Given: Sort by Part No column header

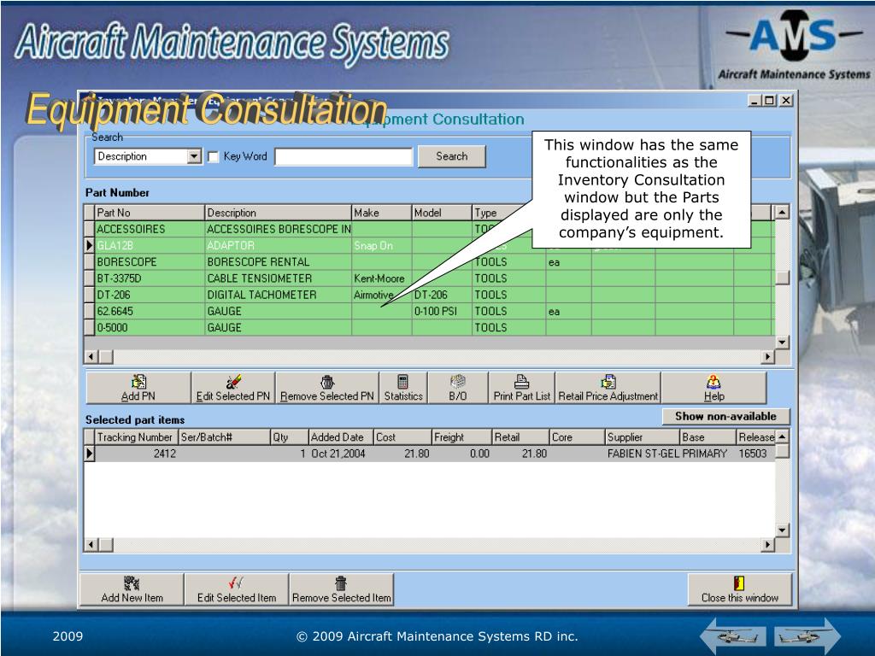Looking at the screenshot, I should (150, 213).
